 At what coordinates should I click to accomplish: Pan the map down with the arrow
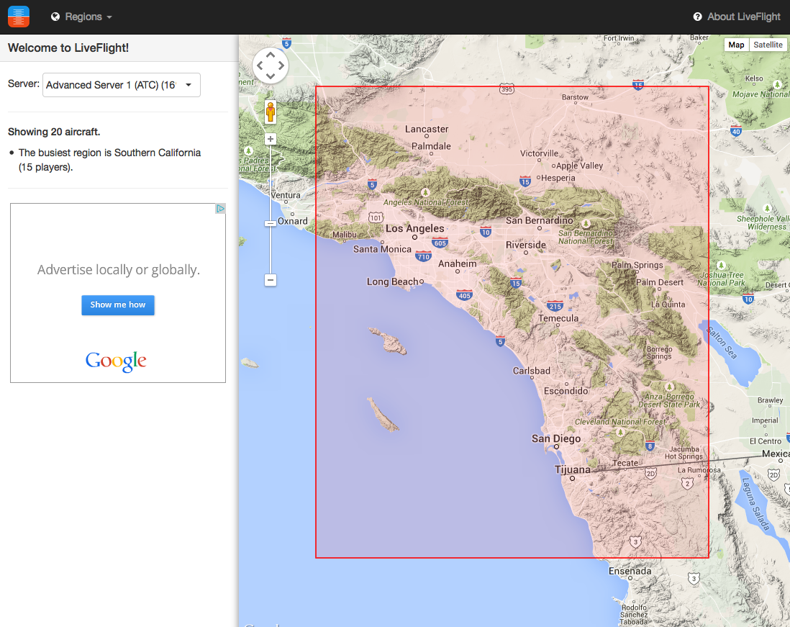coord(271,76)
